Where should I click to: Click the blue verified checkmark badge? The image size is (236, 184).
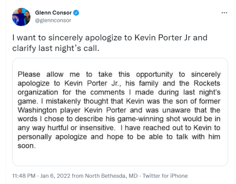tap(76, 13)
